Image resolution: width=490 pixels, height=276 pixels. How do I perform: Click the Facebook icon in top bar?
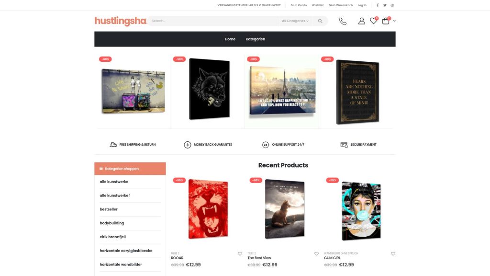[x=378, y=5]
